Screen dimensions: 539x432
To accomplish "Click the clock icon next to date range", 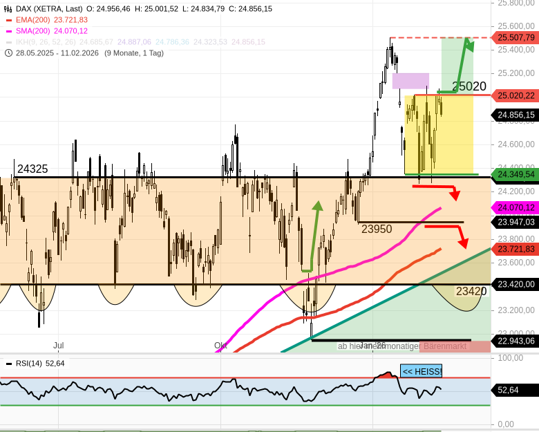I will click(x=9, y=53).
